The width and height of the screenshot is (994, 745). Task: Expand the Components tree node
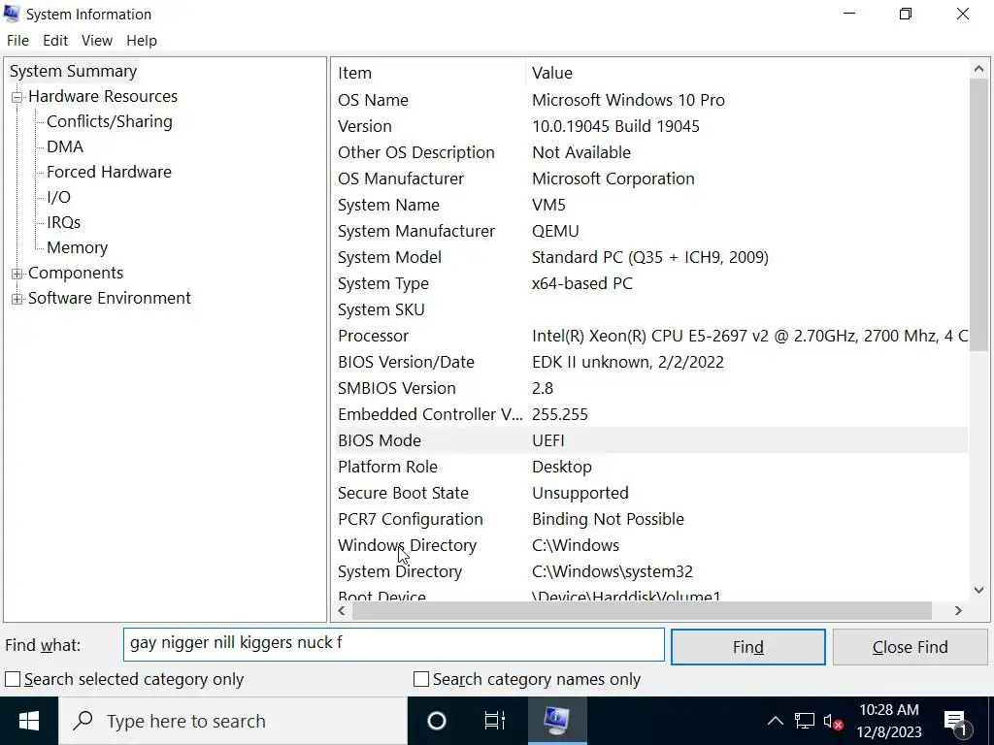point(17,274)
